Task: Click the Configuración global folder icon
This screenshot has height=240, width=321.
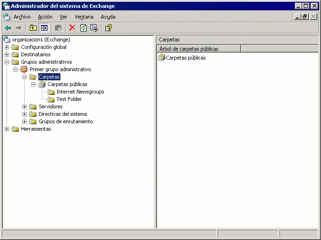Action: point(15,47)
